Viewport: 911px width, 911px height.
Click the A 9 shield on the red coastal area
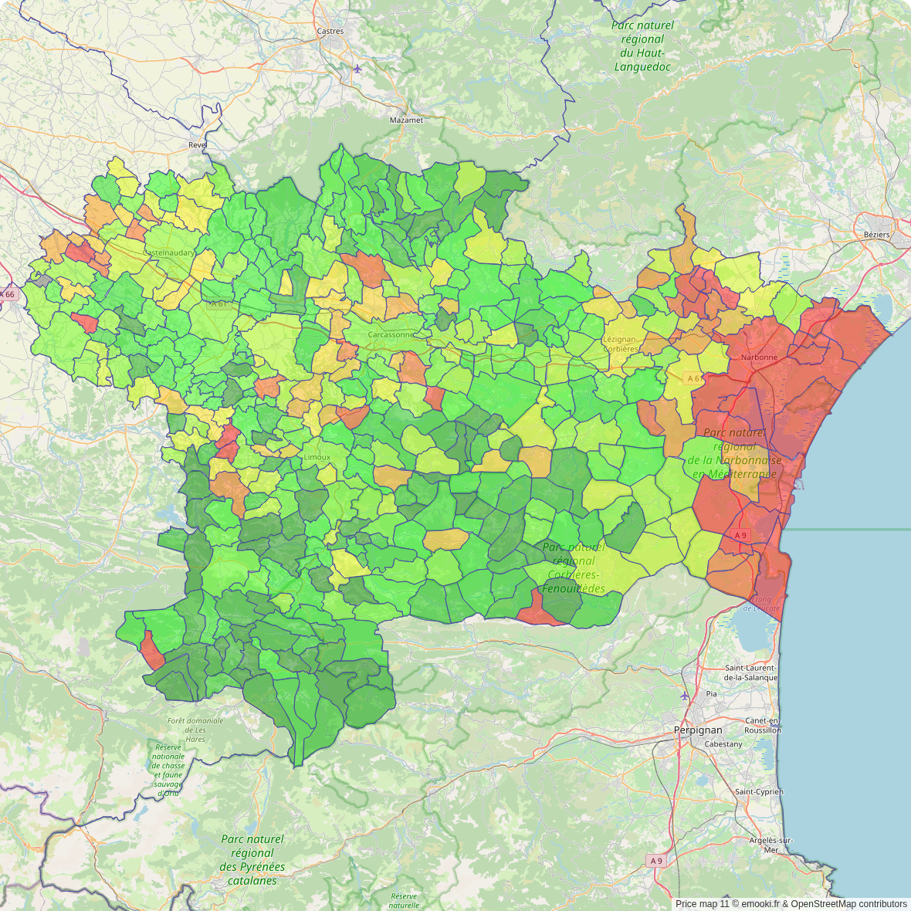coord(740,535)
